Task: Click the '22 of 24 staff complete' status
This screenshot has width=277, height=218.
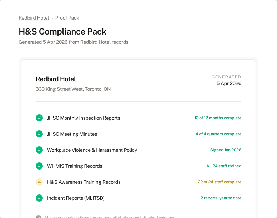Action: coord(220,182)
